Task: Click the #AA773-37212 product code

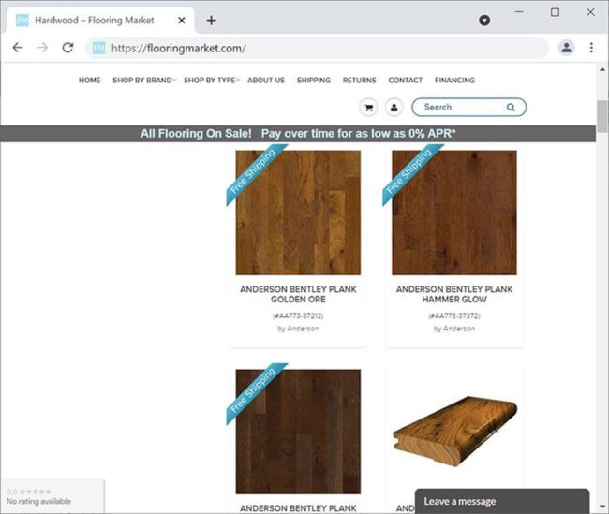Action: 298,316
